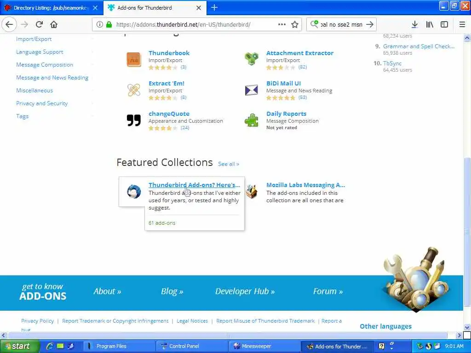Switch to Minesweeper taskbar window
Screen dimensions: 471x353
(265, 346)
